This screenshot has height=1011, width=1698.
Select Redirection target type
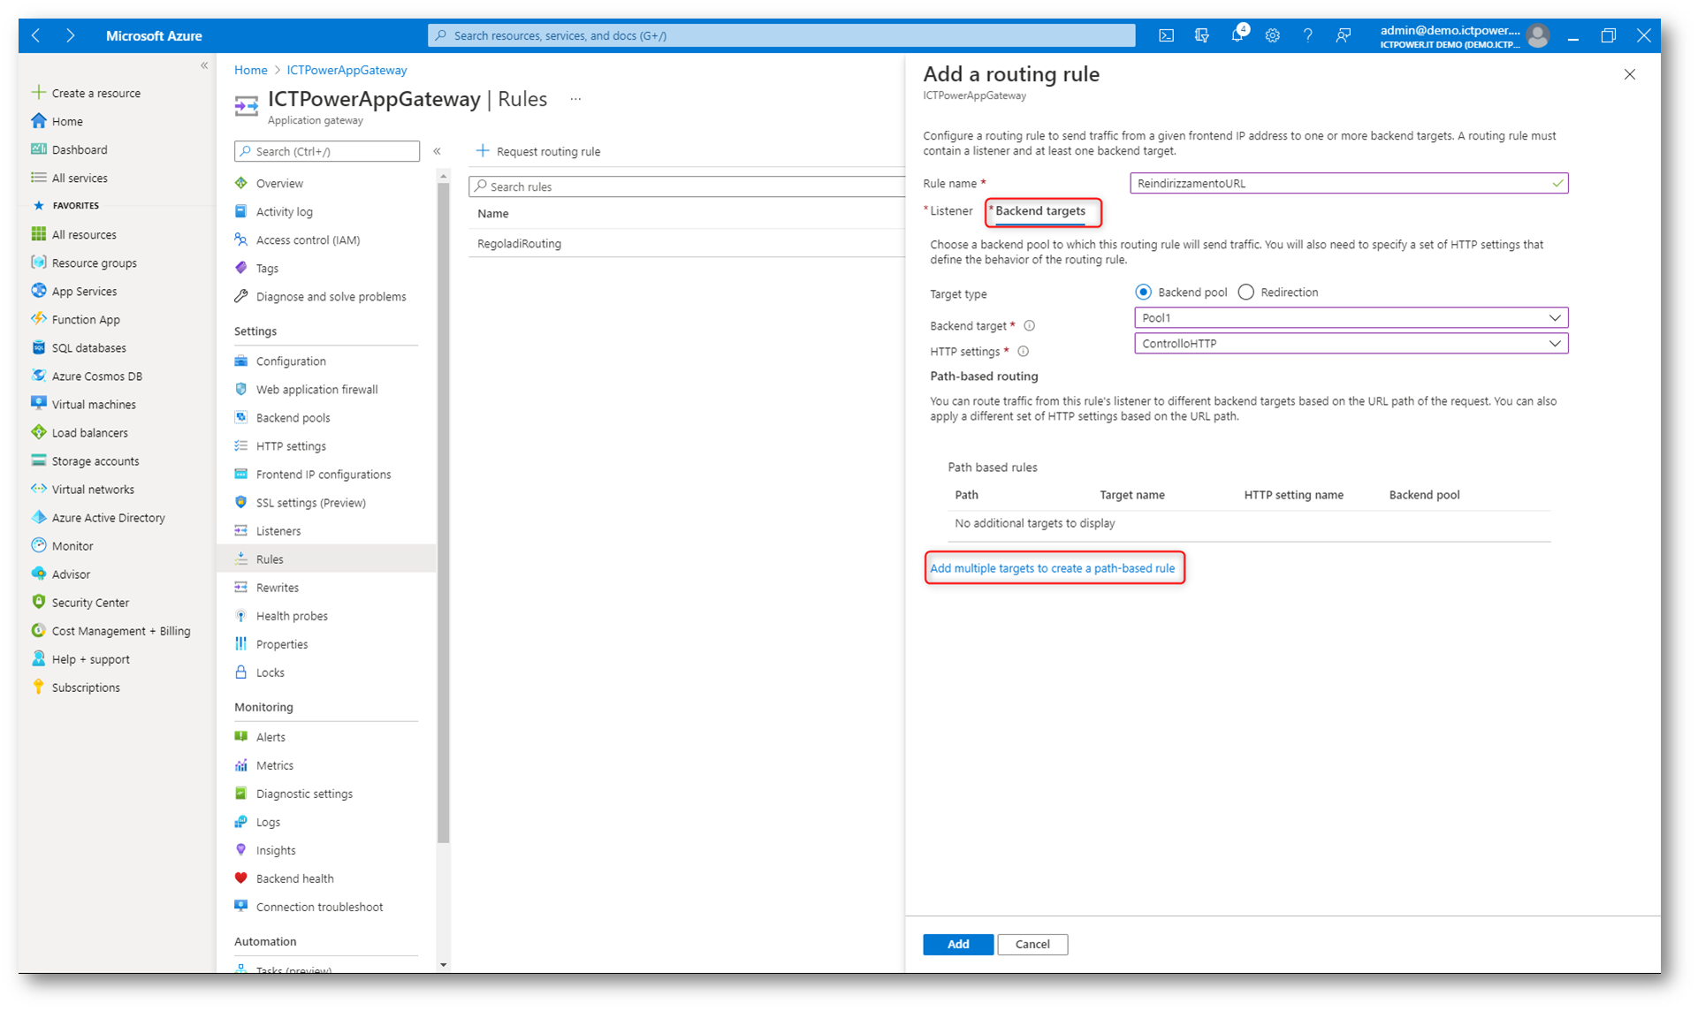click(1245, 292)
